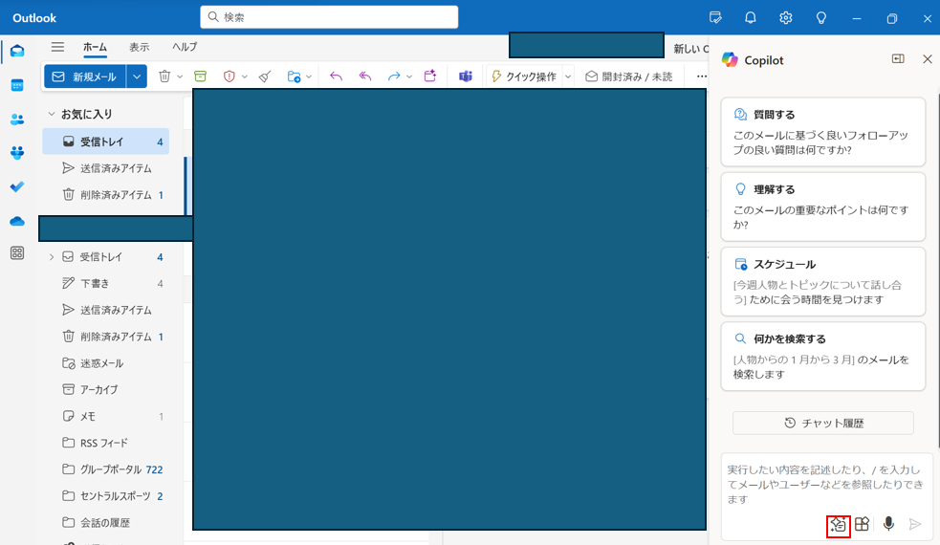The width and height of the screenshot is (940, 545).
Task: Open the Forward dropdown arrow
Action: coord(409,76)
